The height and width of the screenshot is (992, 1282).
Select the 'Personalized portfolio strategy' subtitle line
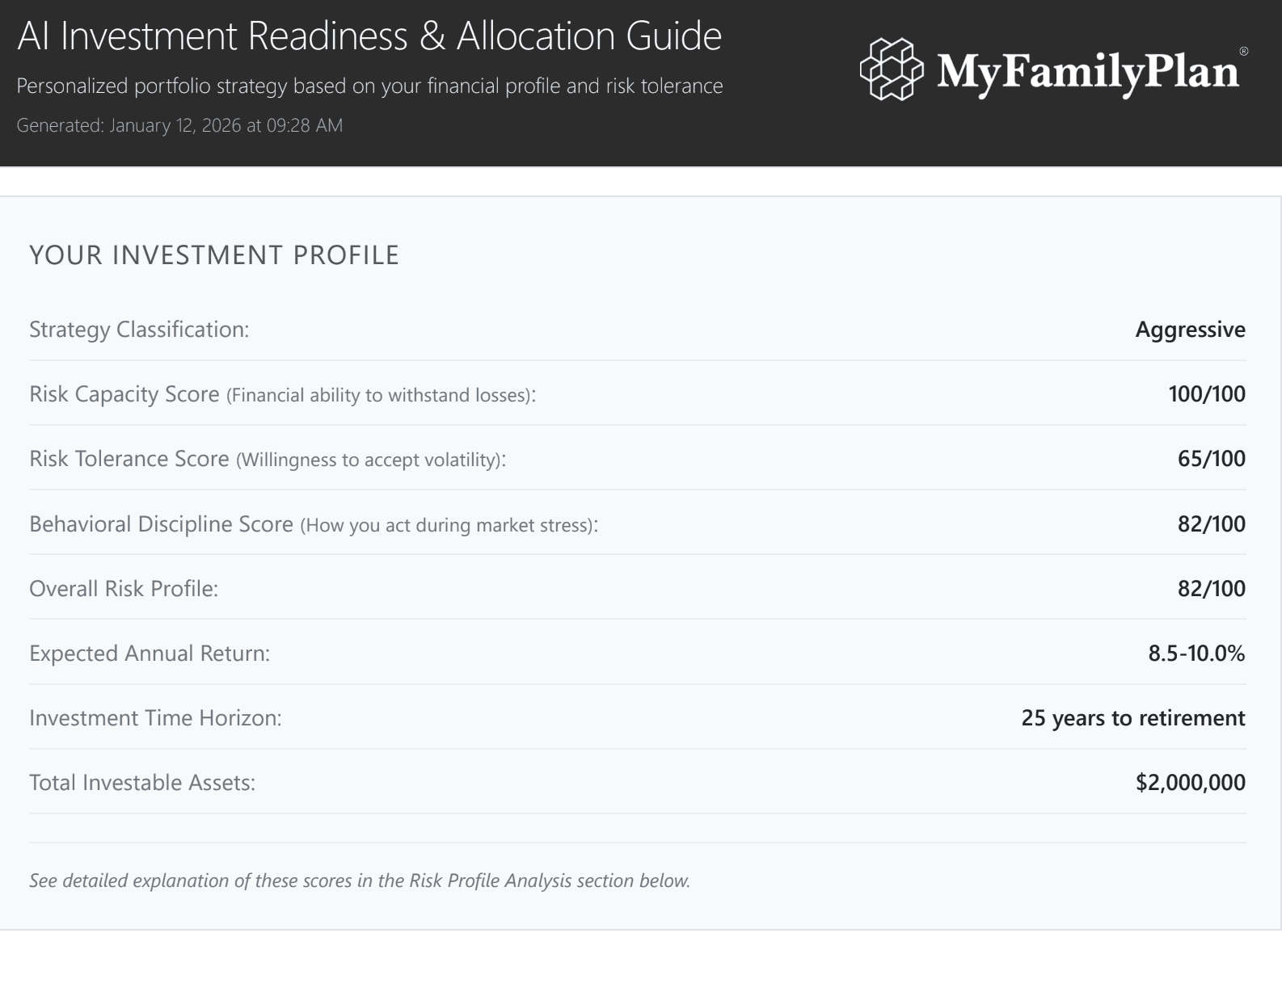(x=369, y=86)
